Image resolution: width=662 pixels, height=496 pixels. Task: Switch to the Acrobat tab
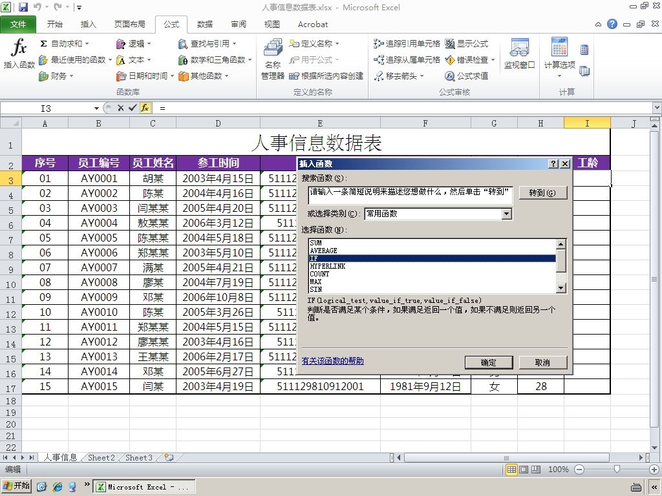pos(313,25)
